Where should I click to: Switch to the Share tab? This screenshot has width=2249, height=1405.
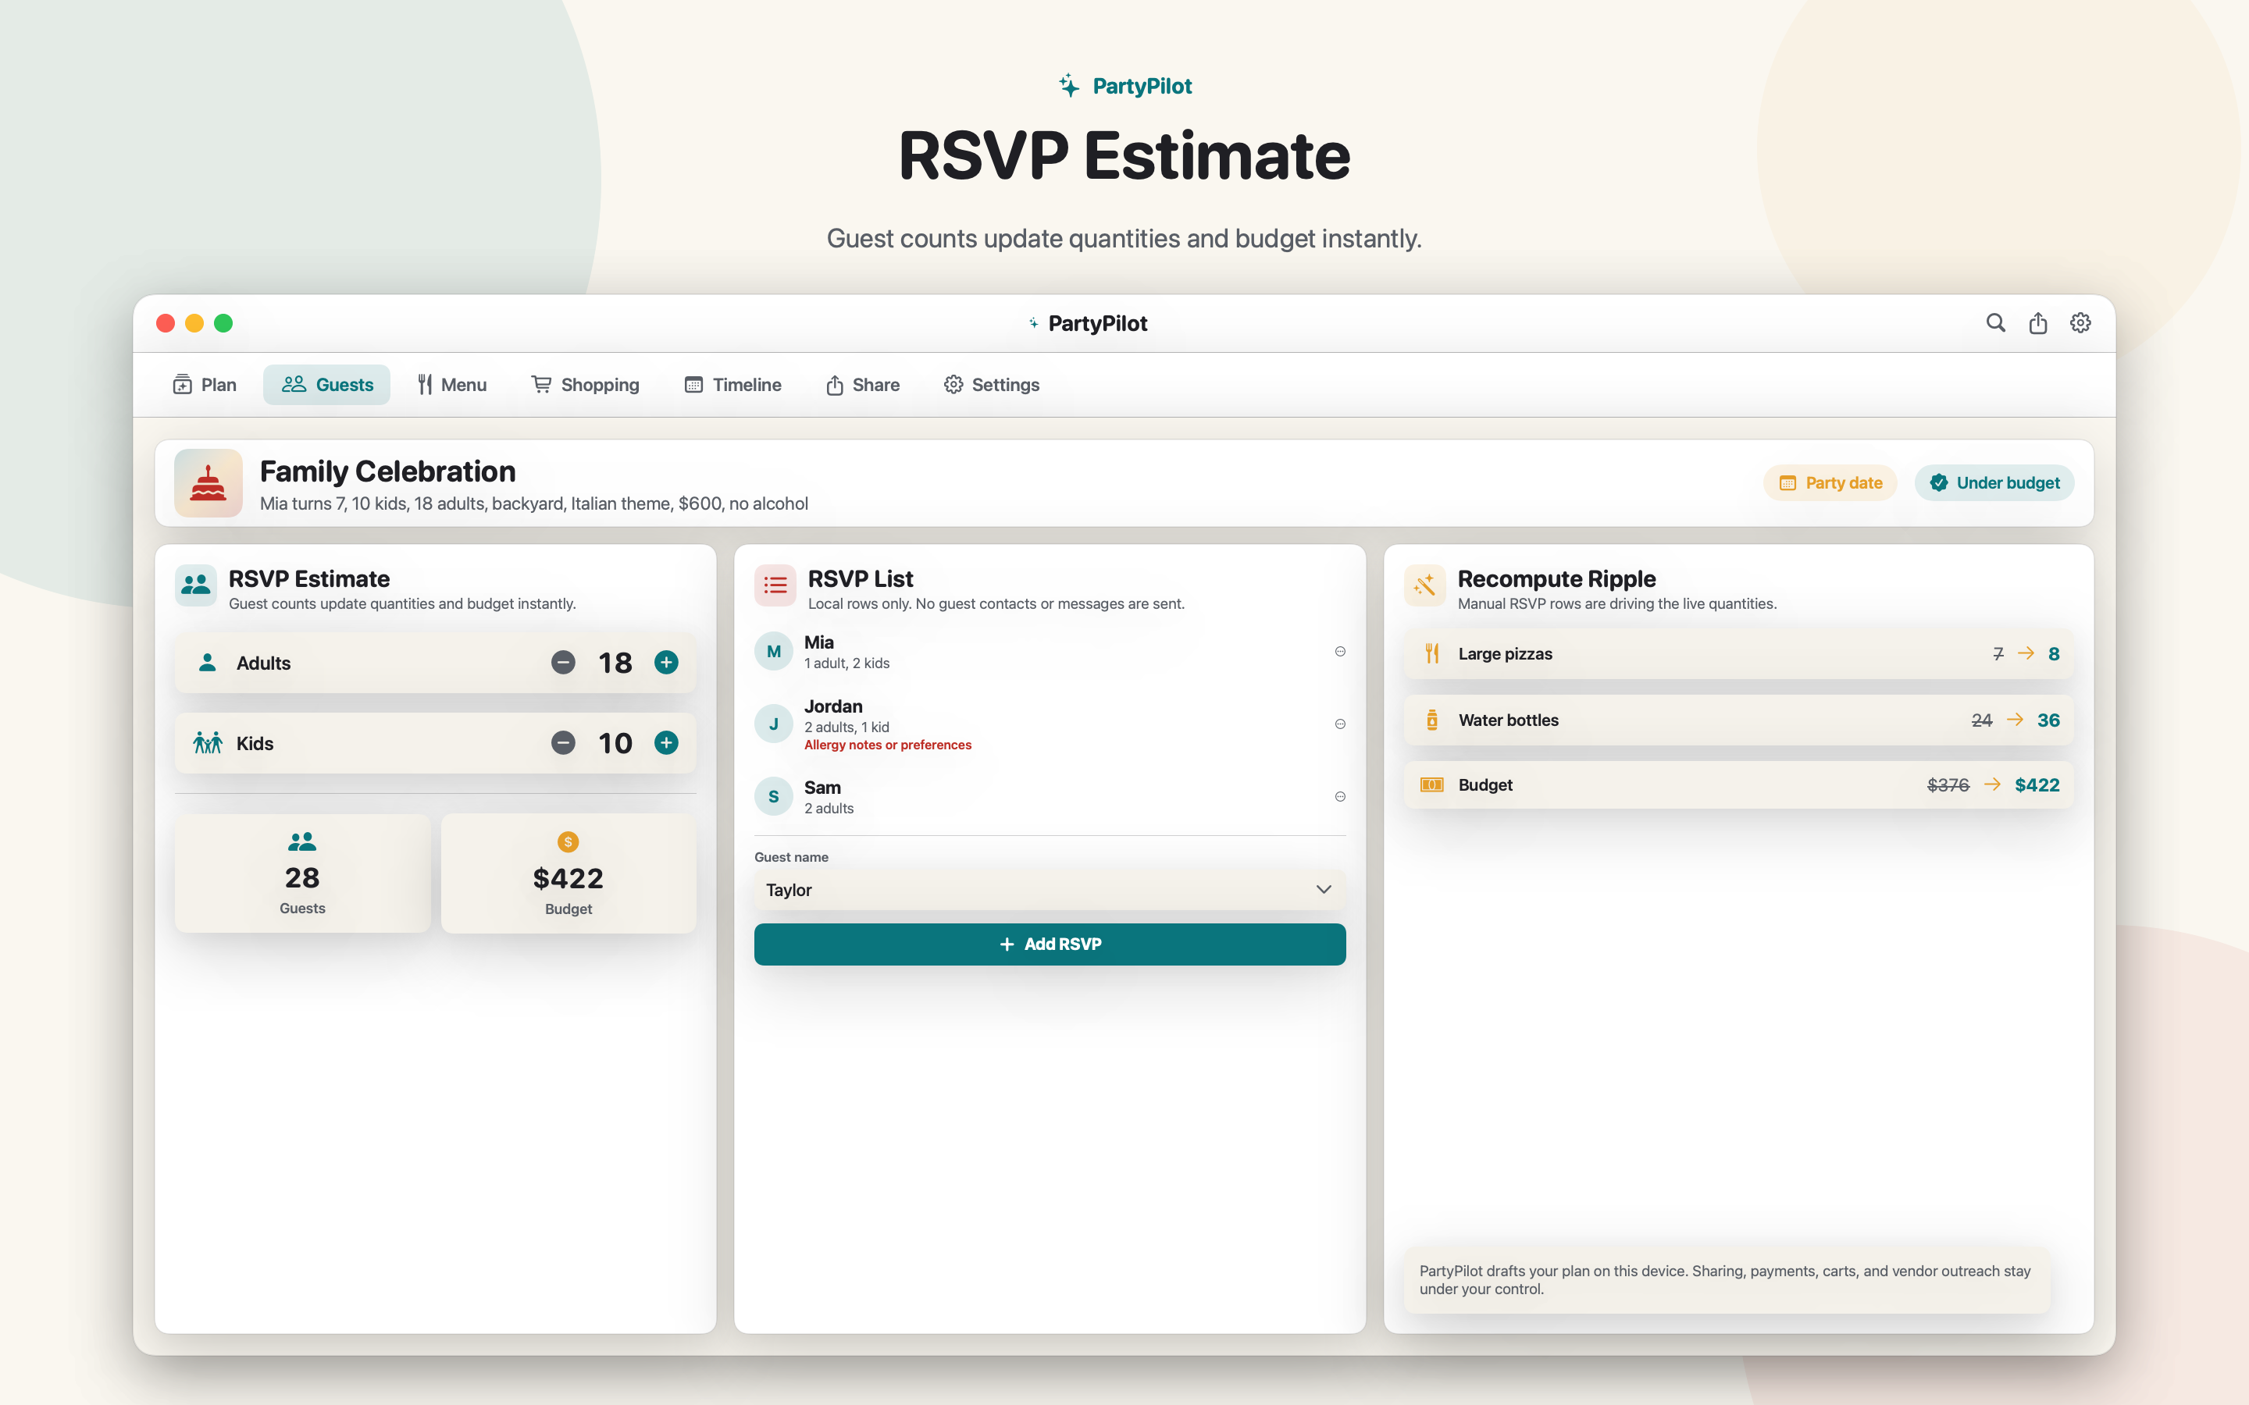click(862, 385)
